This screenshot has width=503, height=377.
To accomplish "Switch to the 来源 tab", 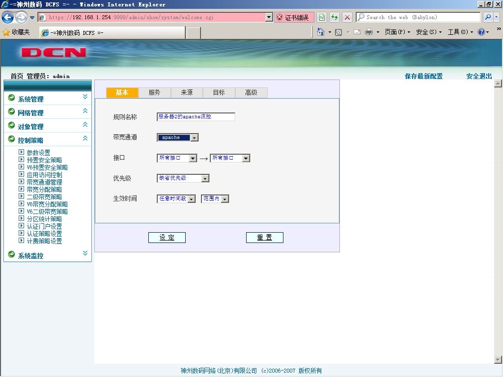I will (x=187, y=92).
